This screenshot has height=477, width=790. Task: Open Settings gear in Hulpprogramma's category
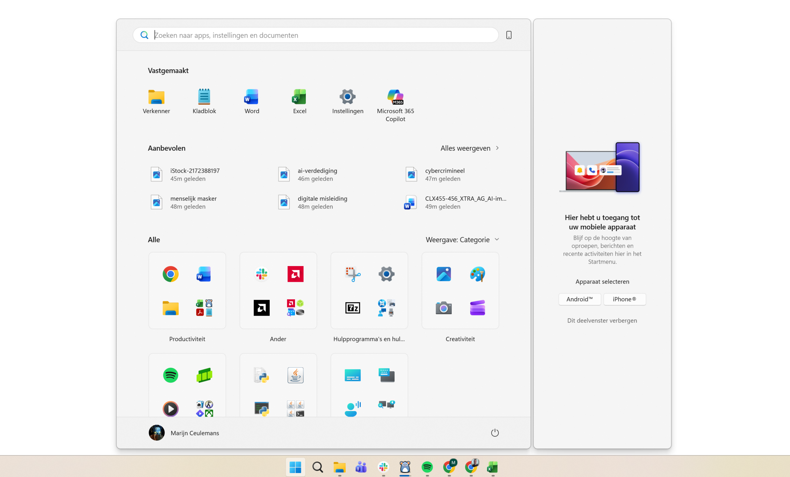(386, 274)
